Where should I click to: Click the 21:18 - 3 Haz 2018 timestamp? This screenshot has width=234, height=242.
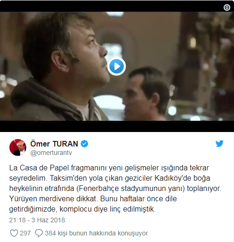coord(37,220)
